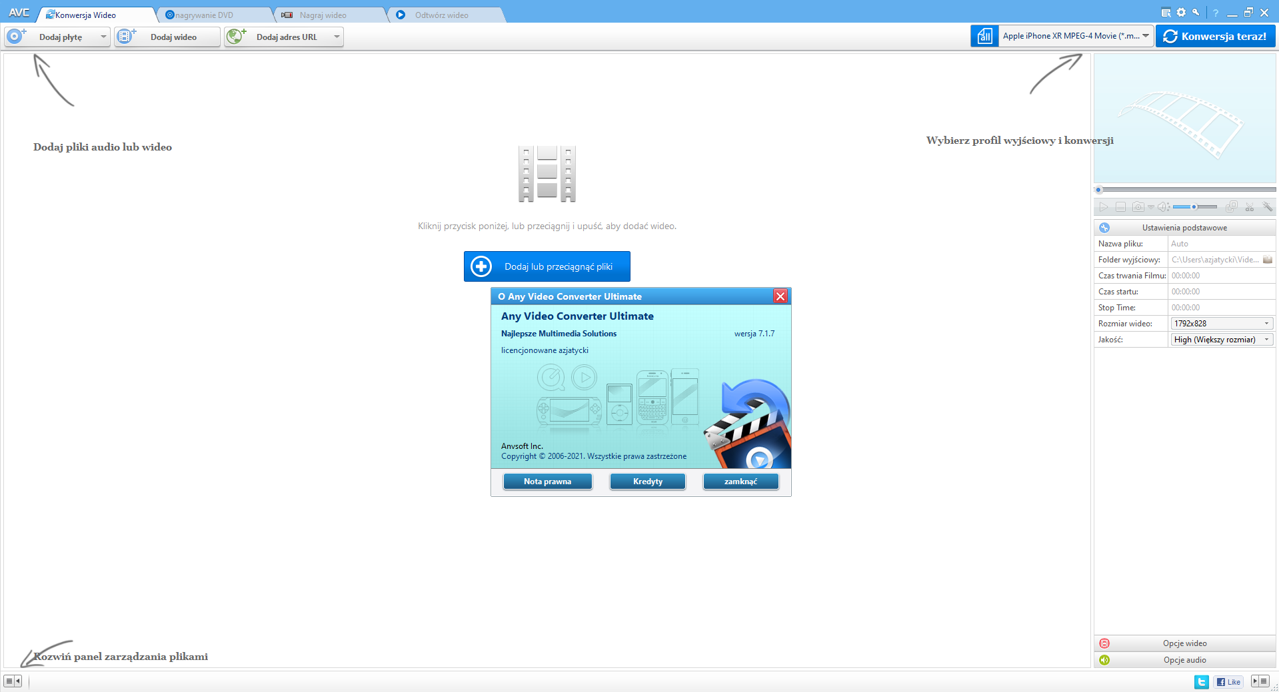Viewport: 1279px width, 692px height.
Task: Toggle the right side panel button
Action: tap(1260, 681)
